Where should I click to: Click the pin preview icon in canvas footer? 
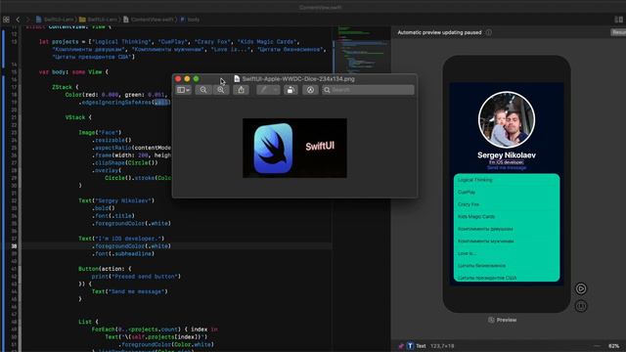coord(401,346)
